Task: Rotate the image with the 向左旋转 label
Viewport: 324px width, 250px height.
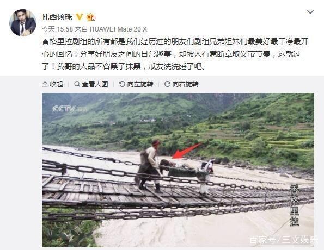Action: pyautogui.click(x=140, y=84)
